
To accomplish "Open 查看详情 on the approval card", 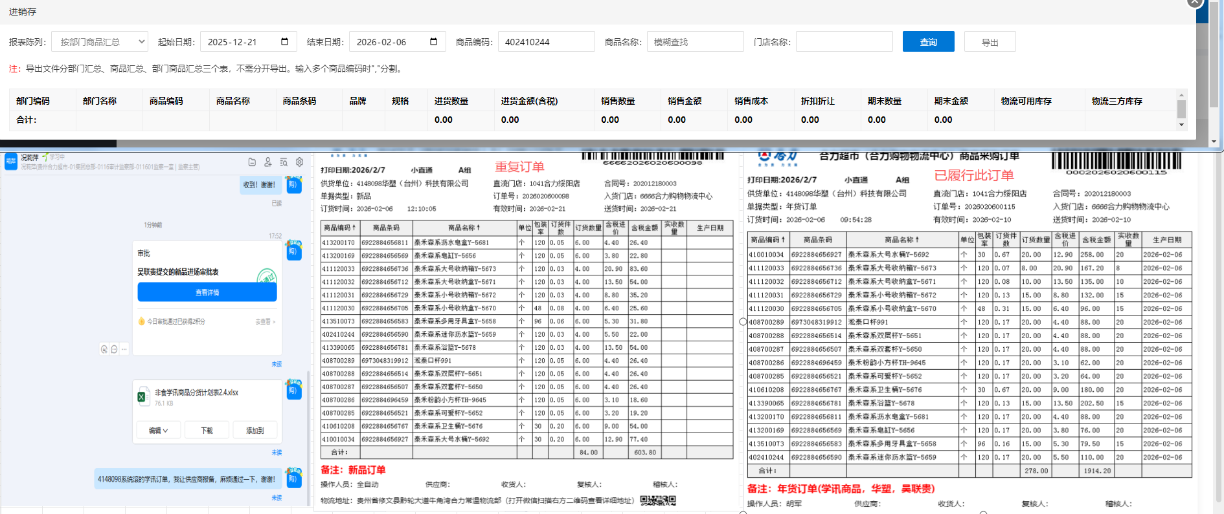I will tap(207, 293).
